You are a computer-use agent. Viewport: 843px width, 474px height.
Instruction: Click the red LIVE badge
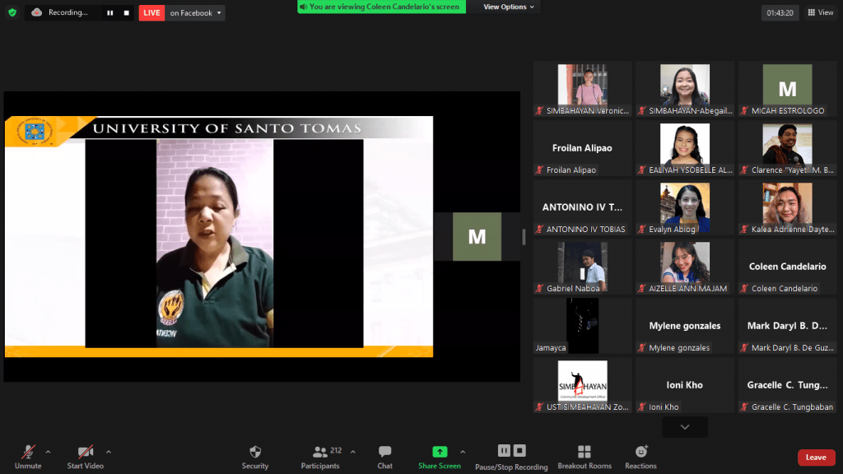coord(151,13)
